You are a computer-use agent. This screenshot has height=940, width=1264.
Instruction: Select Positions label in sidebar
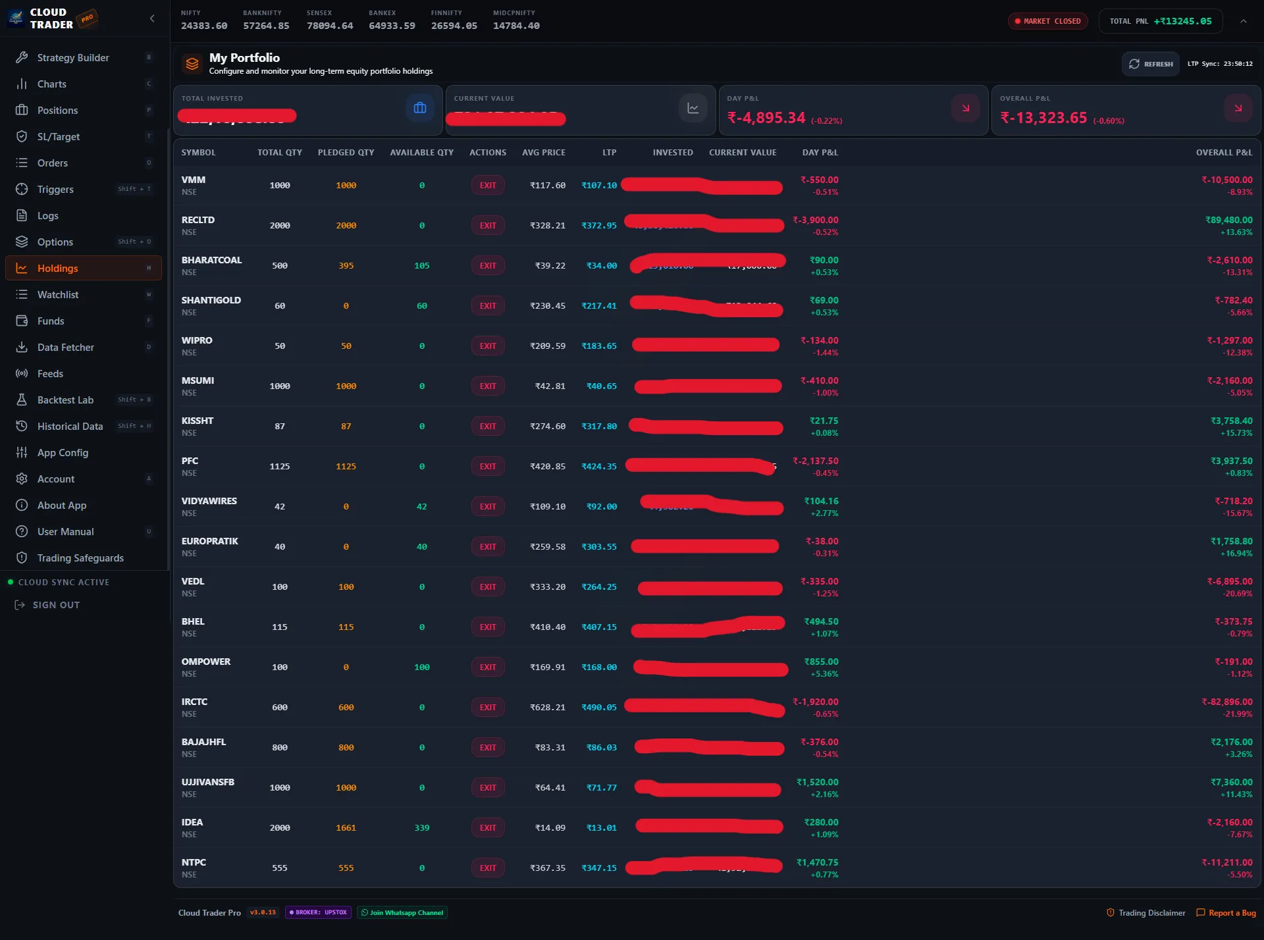[x=57, y=110]
